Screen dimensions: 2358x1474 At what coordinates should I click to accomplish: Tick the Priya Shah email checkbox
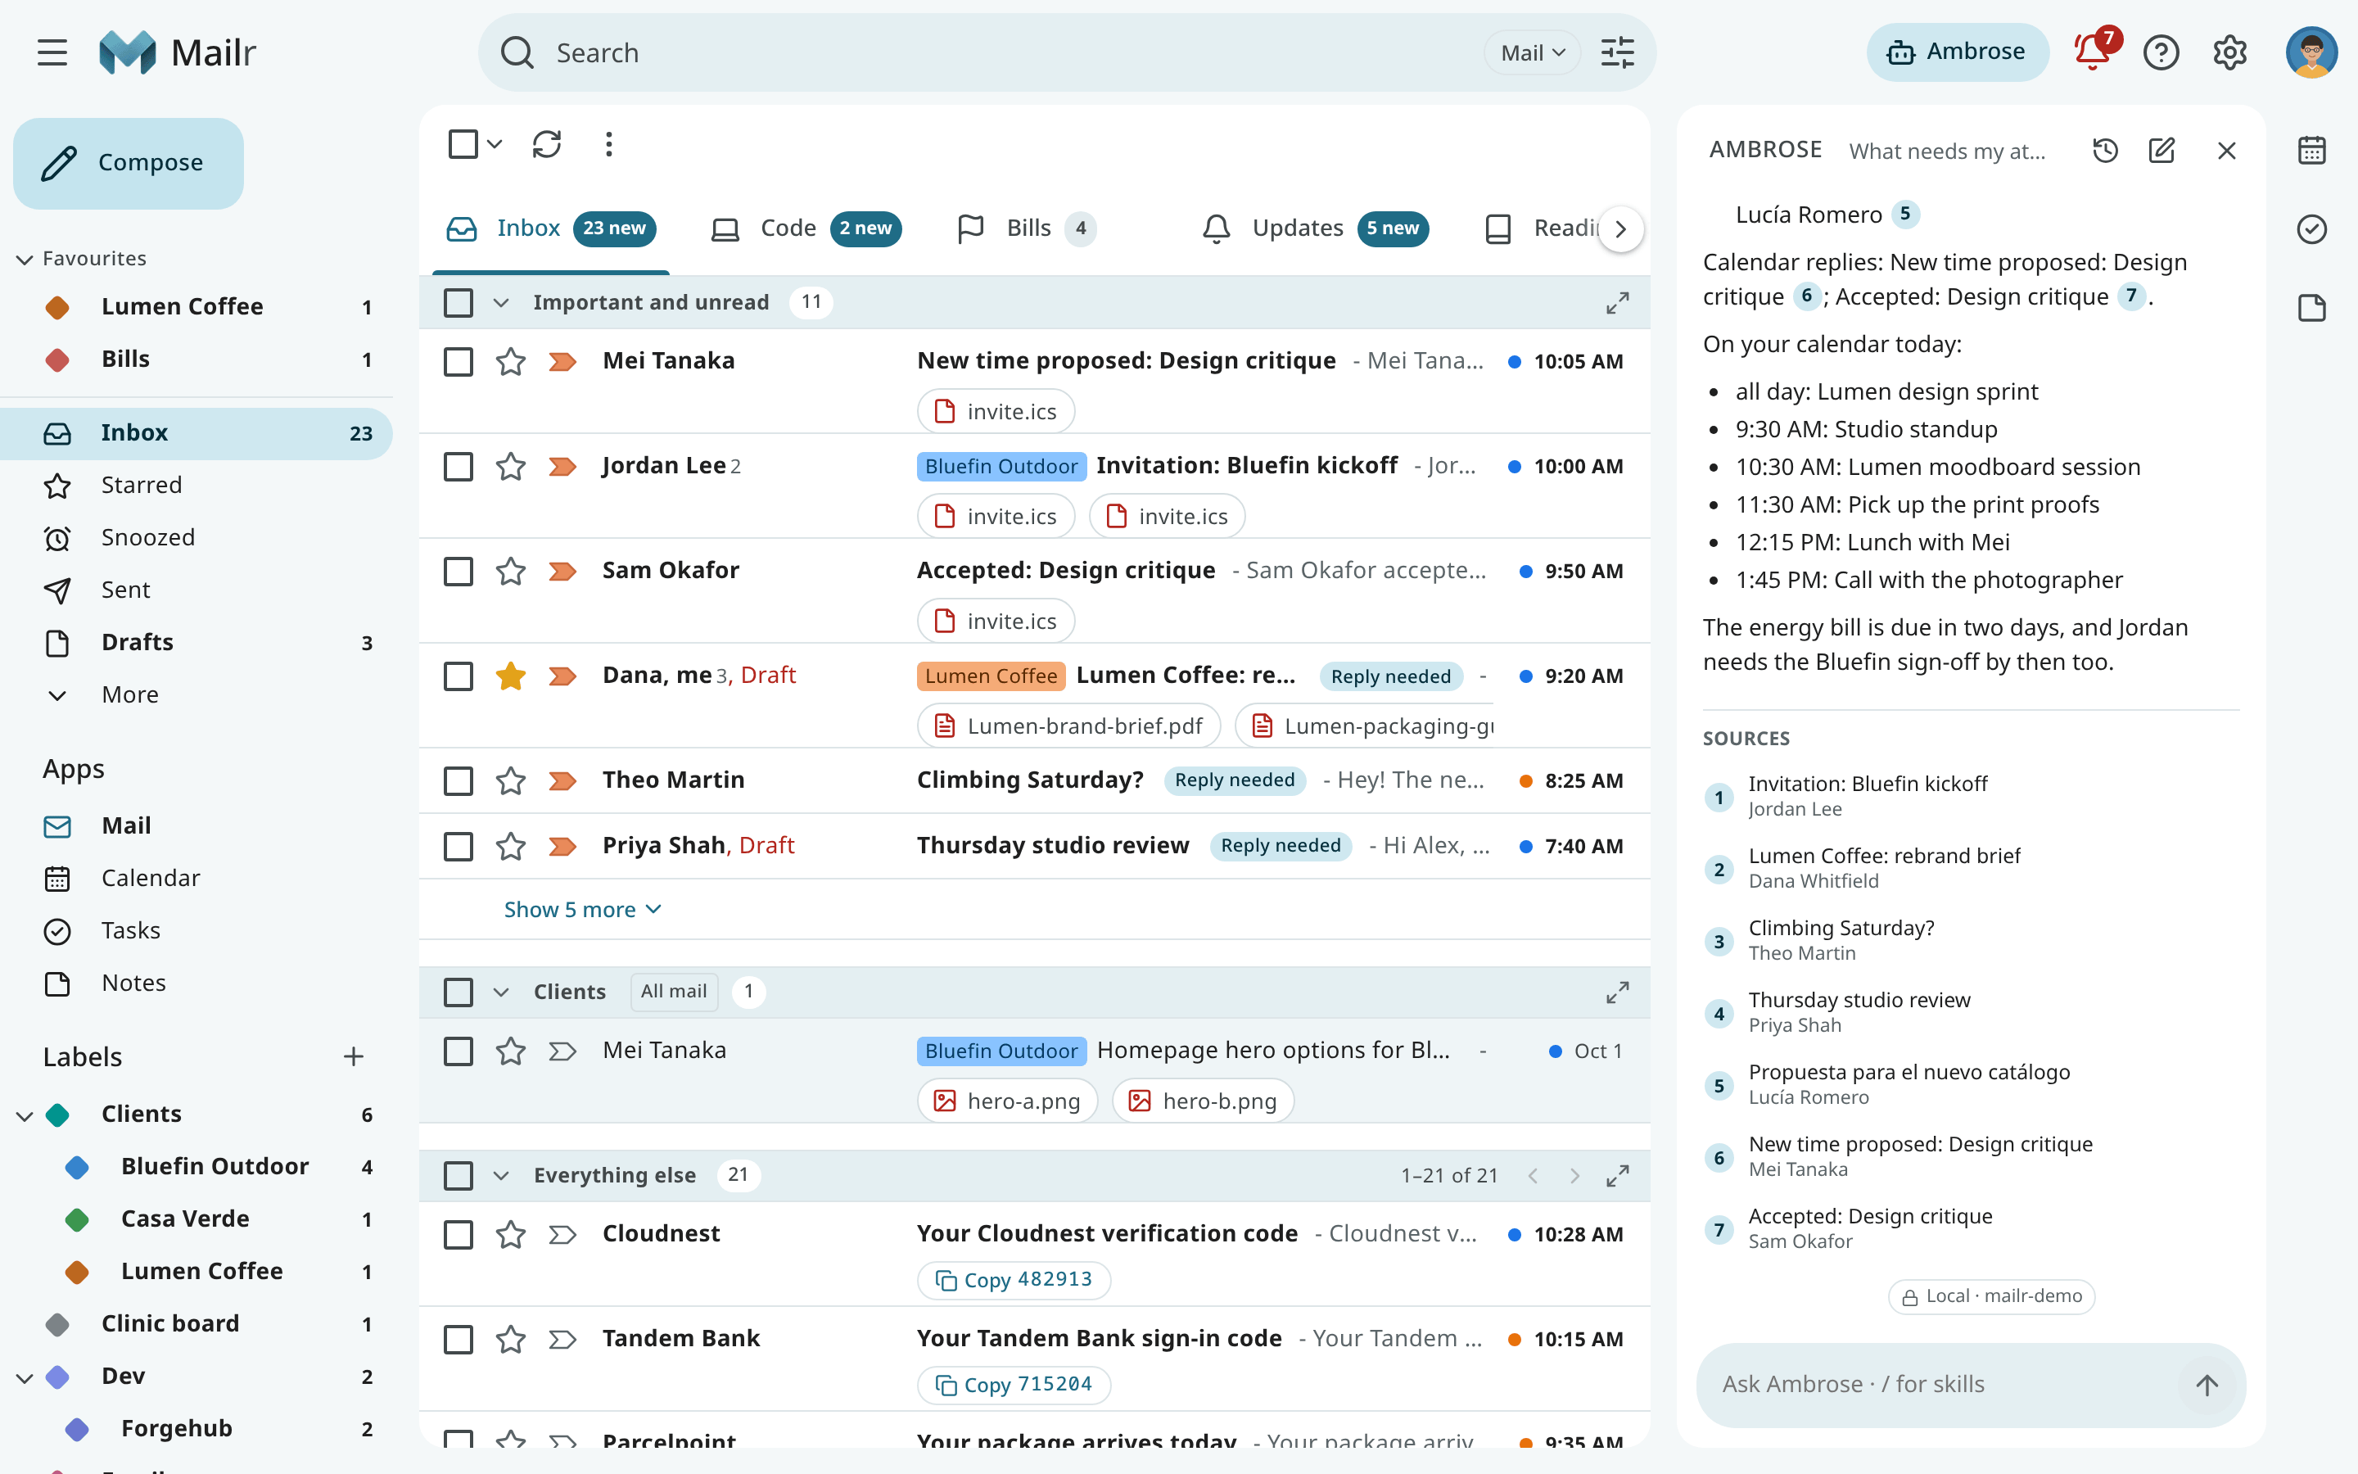458,846
